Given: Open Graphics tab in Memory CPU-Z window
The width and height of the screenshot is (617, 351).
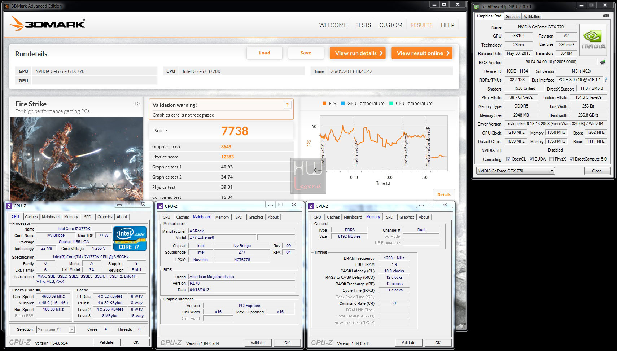Looking at the screenshot, I should coord(407,217).
